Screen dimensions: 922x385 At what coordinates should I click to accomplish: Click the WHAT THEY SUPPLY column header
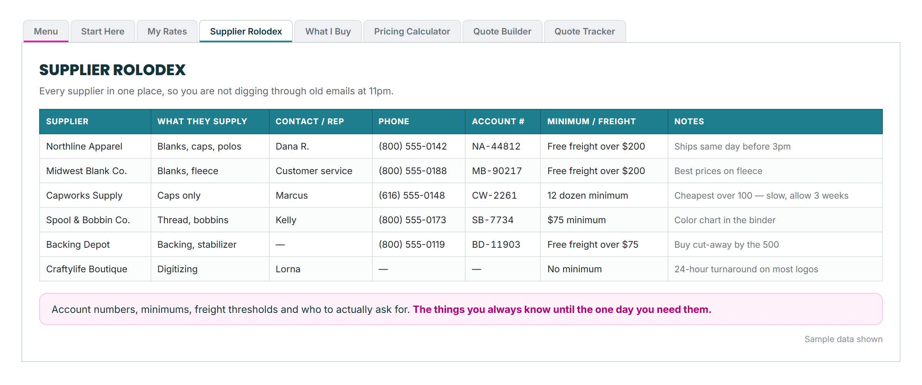[x=210, y=122]
